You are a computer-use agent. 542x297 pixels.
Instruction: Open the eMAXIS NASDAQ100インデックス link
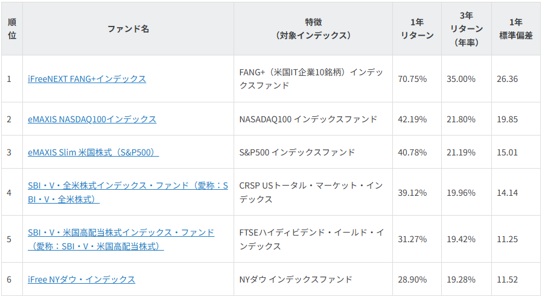coord(92,119)
